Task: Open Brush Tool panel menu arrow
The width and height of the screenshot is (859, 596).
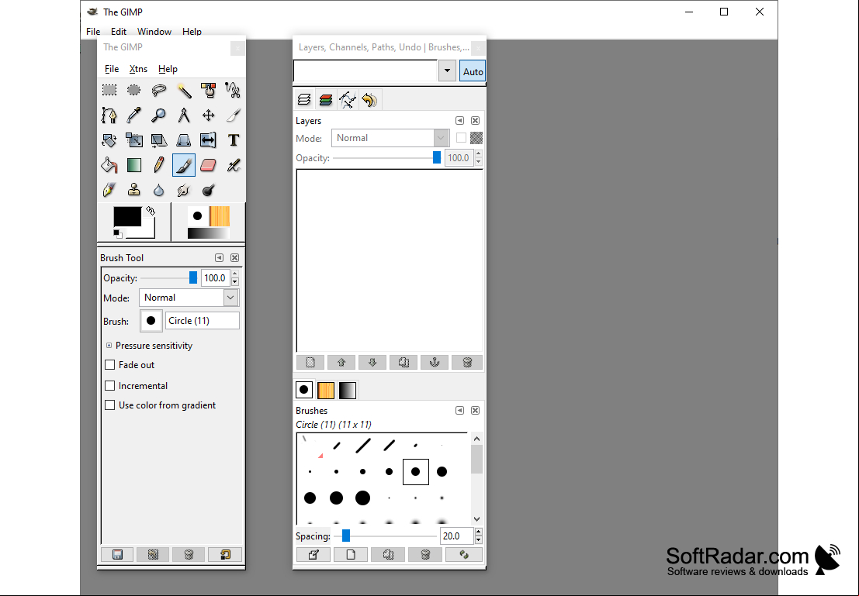Action: pyautogui.click(x=219, y=258)
